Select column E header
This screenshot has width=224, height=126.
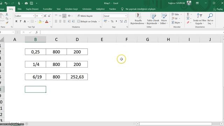pos(102,40)
